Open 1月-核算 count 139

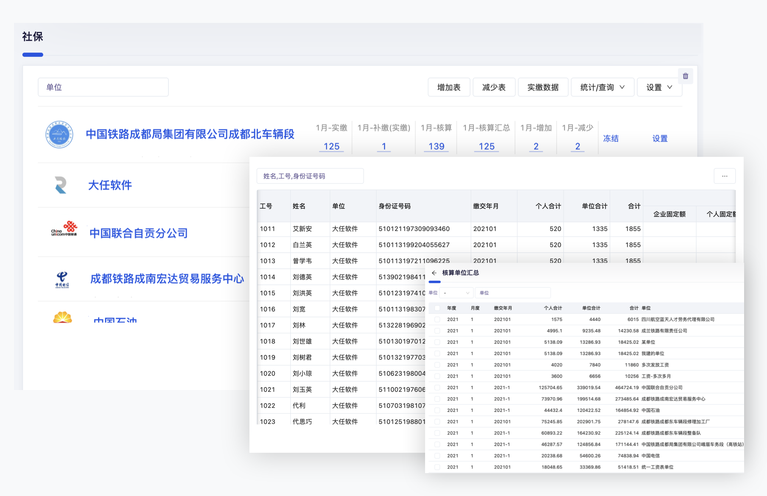436,146
